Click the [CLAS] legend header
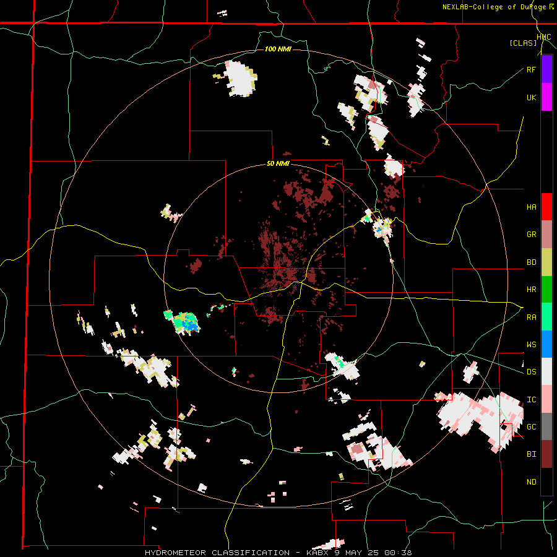 (523, 43)
